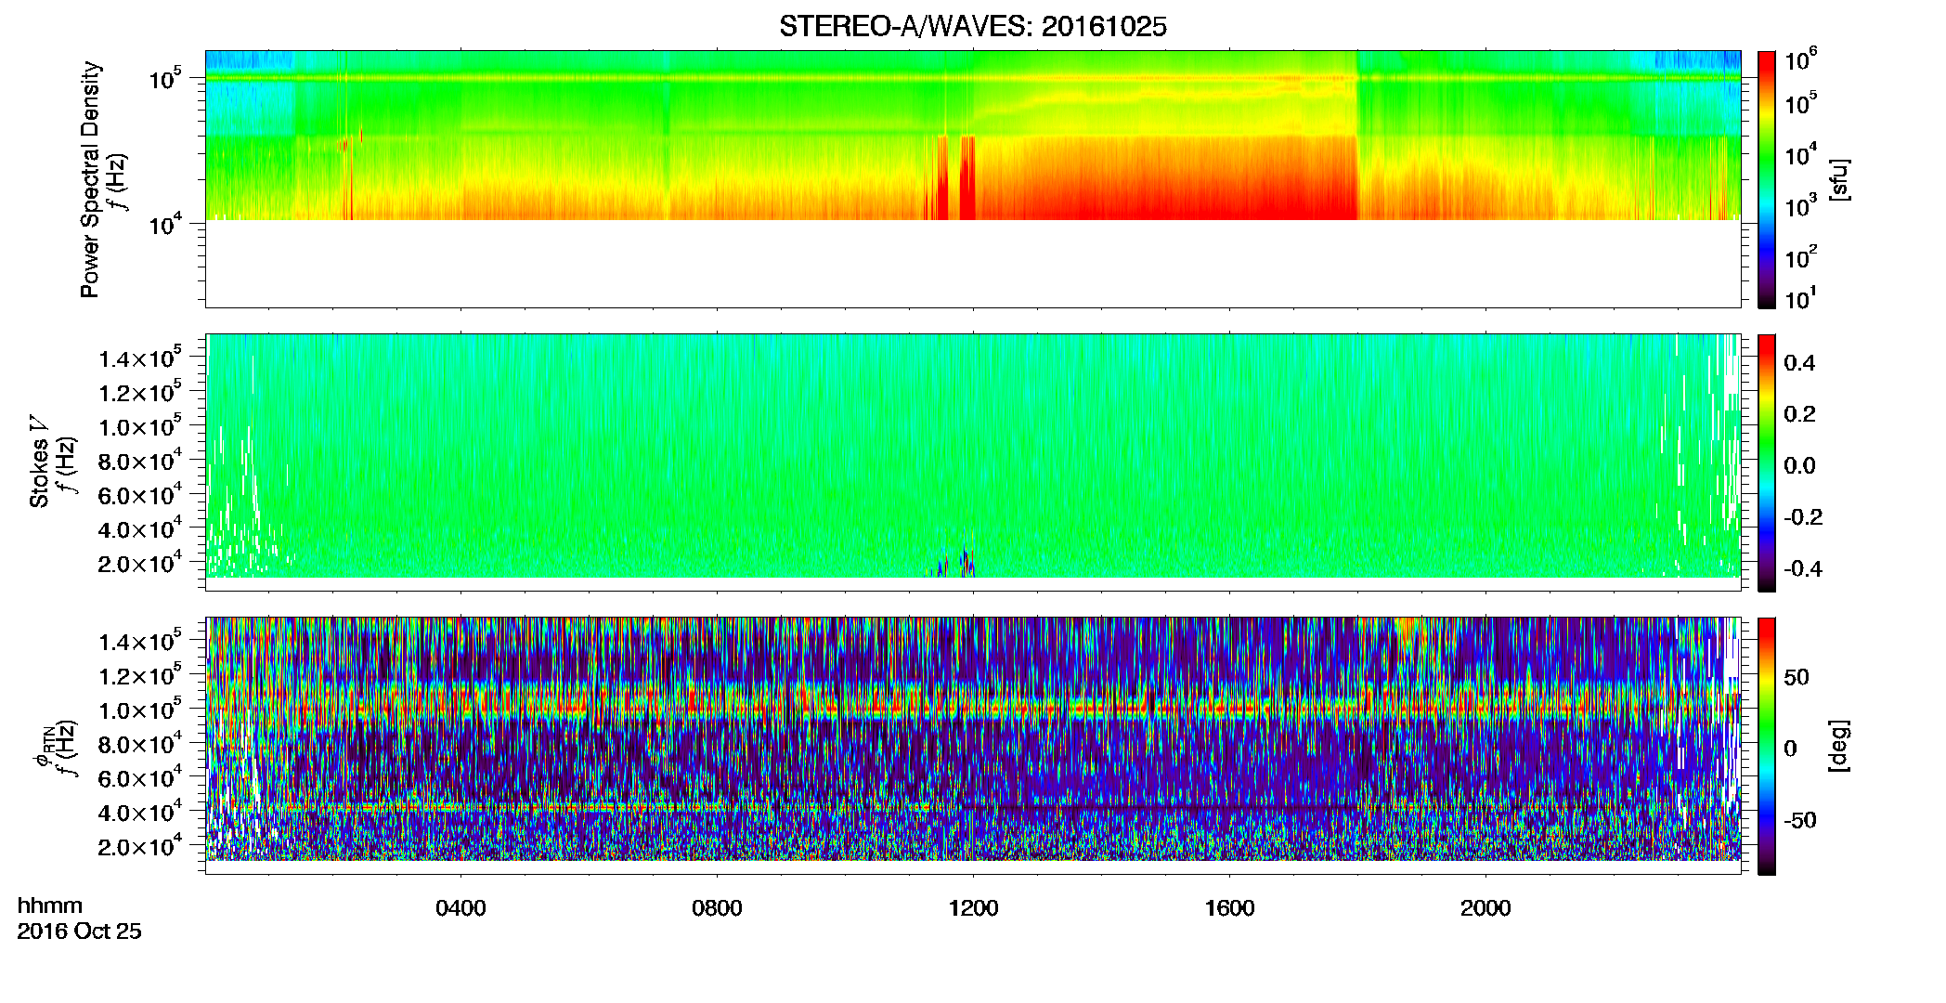Click the 1200 time axis label
This screenshot has width=1946, height=1003.
tap(973, 908)
